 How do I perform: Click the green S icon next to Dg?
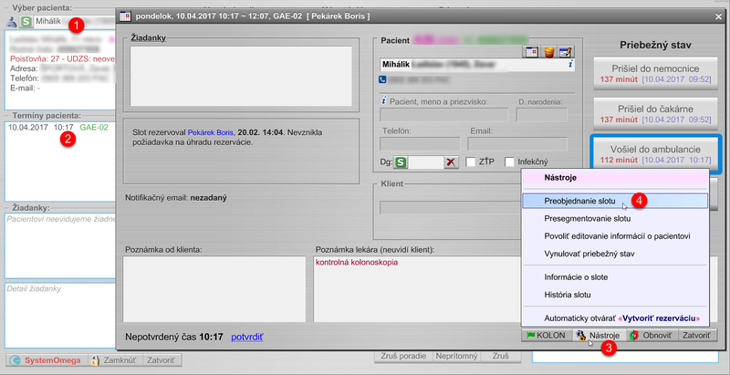[x=401, y=161]
